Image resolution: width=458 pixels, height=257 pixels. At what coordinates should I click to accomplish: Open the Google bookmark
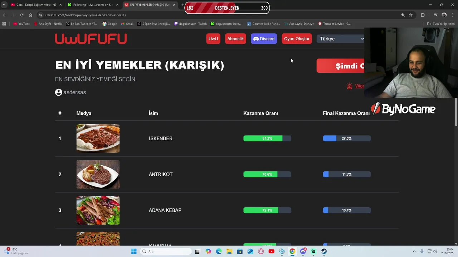[x=110, y=24]
